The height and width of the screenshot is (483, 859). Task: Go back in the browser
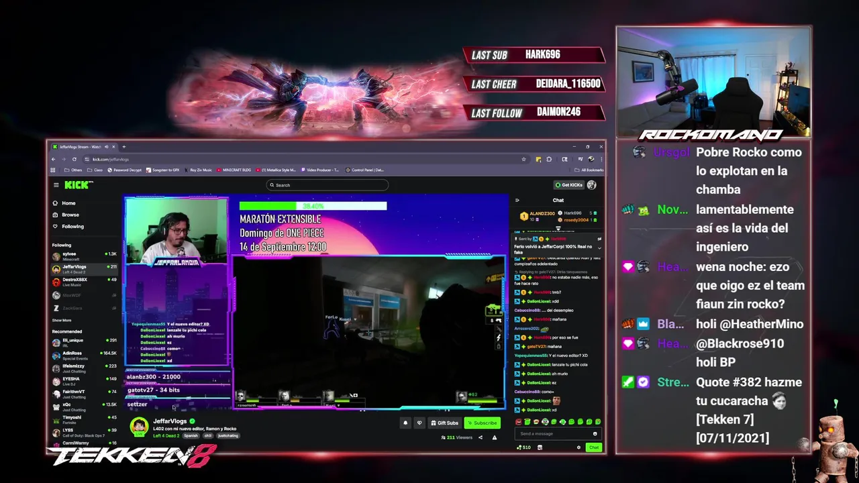tap(55, 159)
